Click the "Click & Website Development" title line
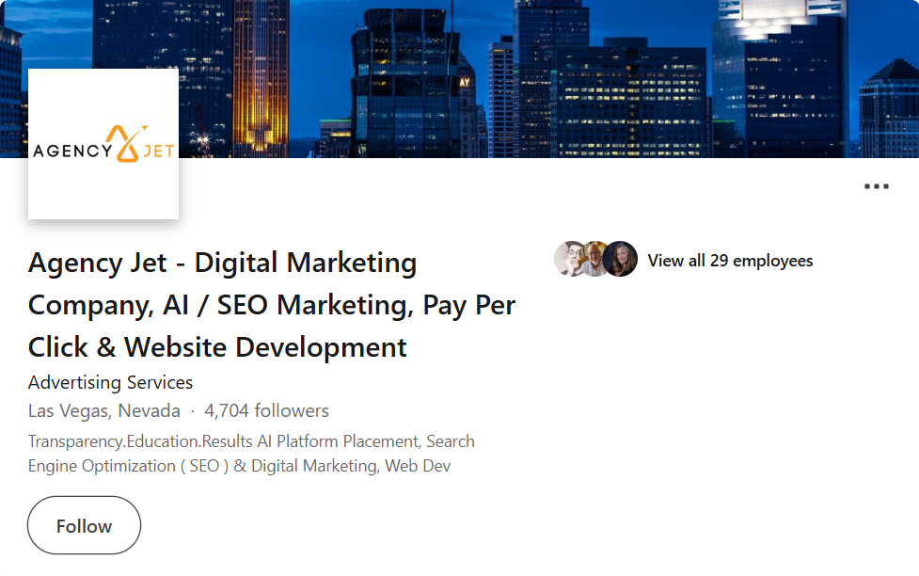 (x=217, y=347)
